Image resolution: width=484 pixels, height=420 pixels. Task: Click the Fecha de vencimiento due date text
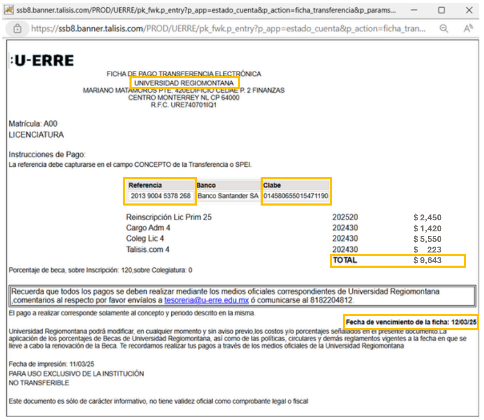click(x=411, y=322)
